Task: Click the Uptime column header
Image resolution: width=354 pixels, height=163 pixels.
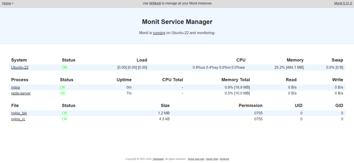Action: (124, 80)
